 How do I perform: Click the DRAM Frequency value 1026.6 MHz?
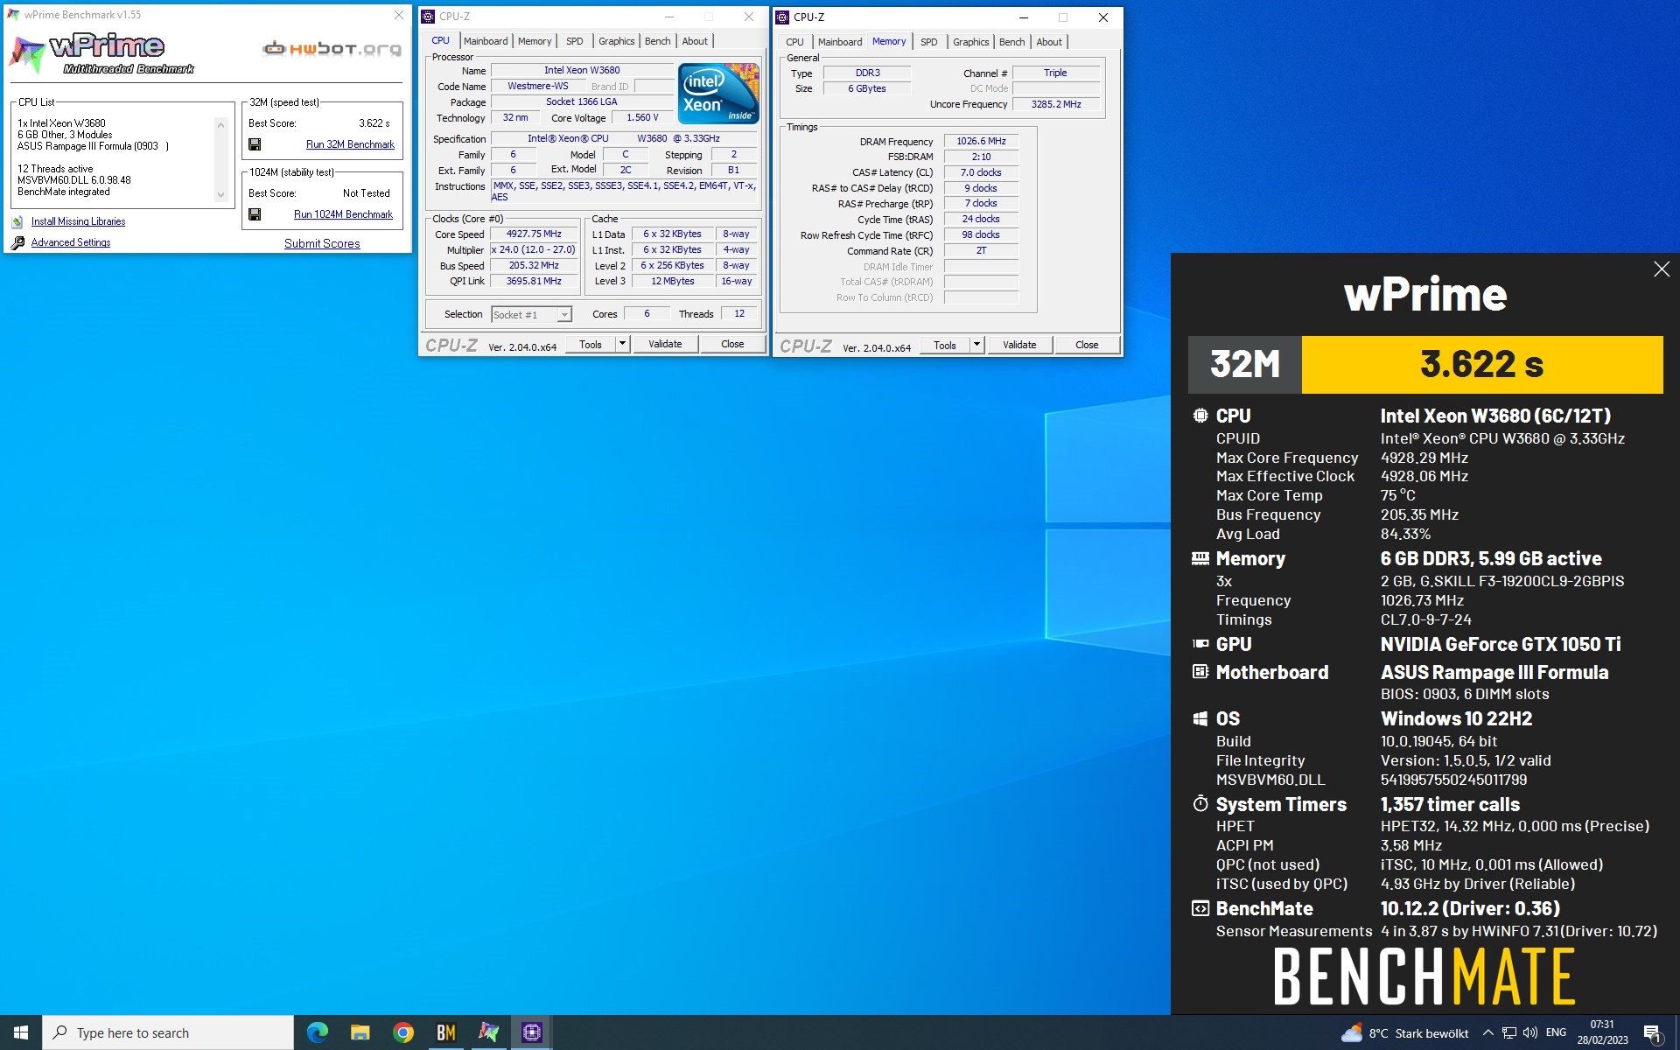pos(981,141)
